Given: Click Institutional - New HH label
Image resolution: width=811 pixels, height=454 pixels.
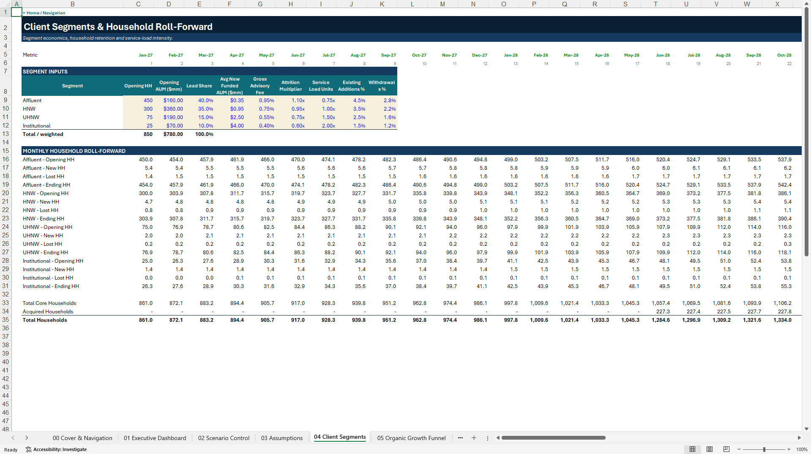Looking at the screenshot, I should pos(48,269).
